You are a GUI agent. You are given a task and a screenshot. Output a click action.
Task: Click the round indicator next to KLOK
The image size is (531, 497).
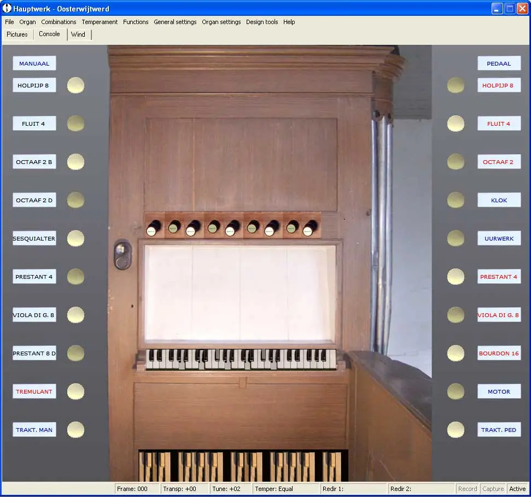pos(456,200)
